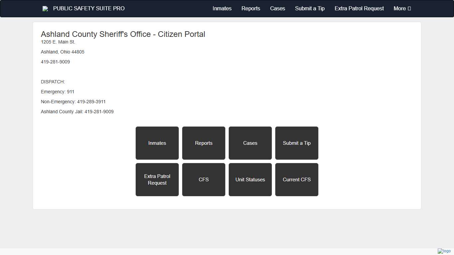
Task: Open the Inmates tile button
Action: pyautogui.click(x=157, y=143)
